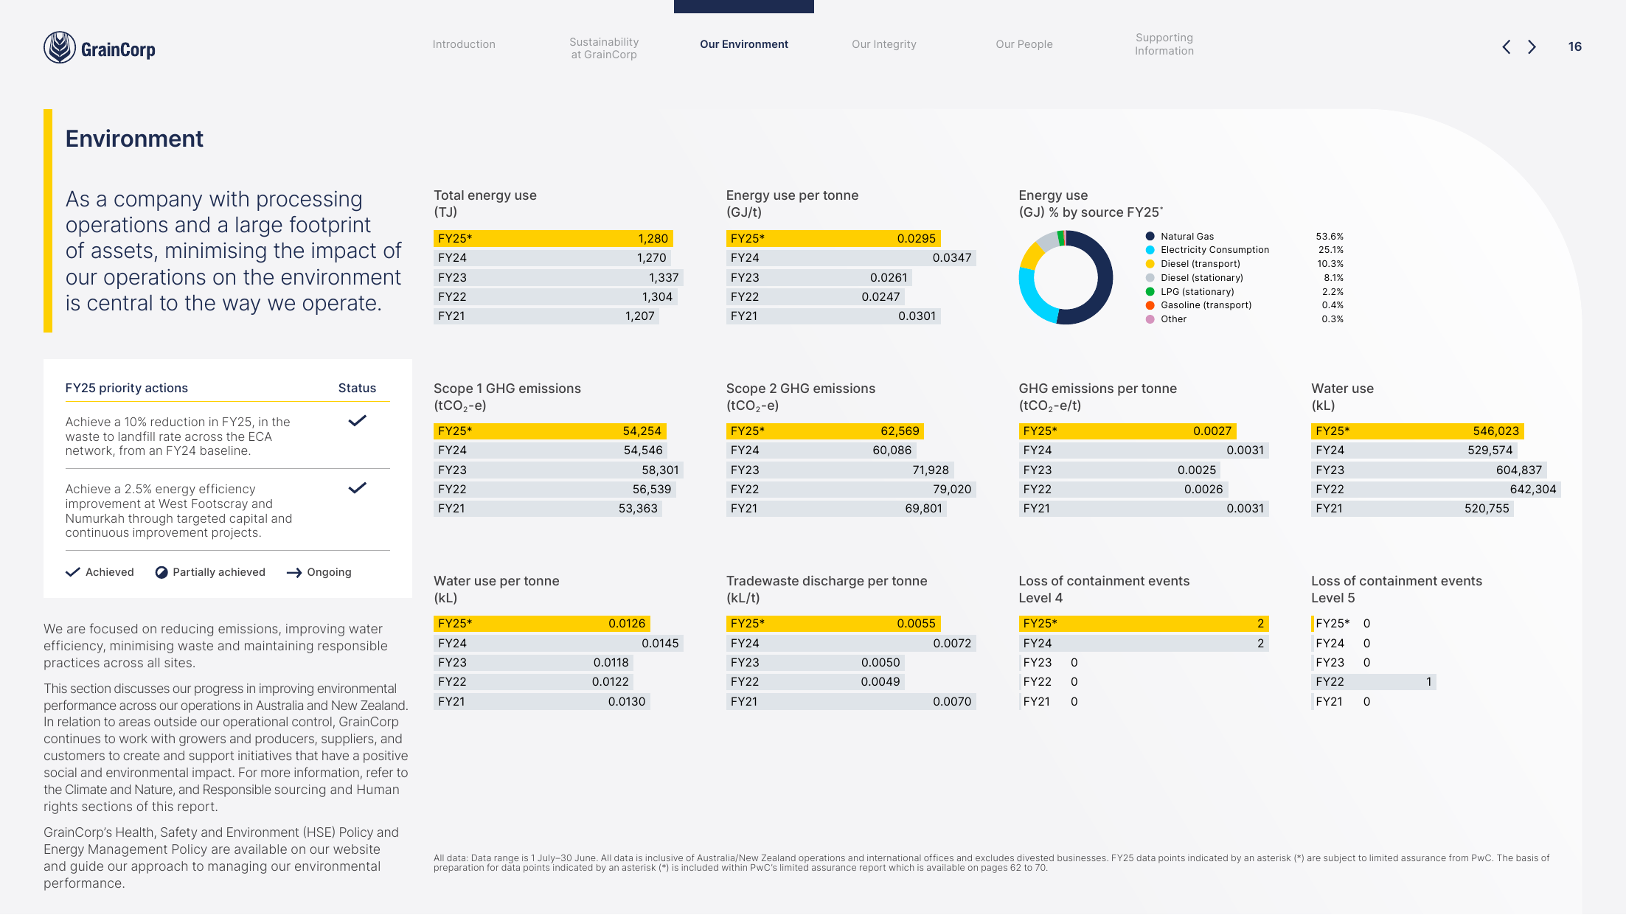Select water use per tonne FY24 0.0145
1626x915 pixels.
tap(660, 643)
